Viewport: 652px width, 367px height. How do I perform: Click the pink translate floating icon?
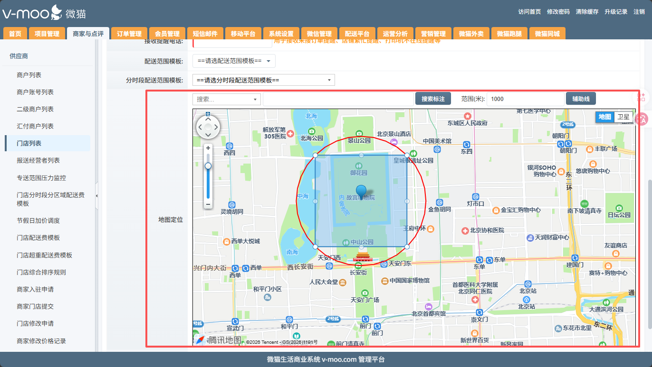(642, 119)
